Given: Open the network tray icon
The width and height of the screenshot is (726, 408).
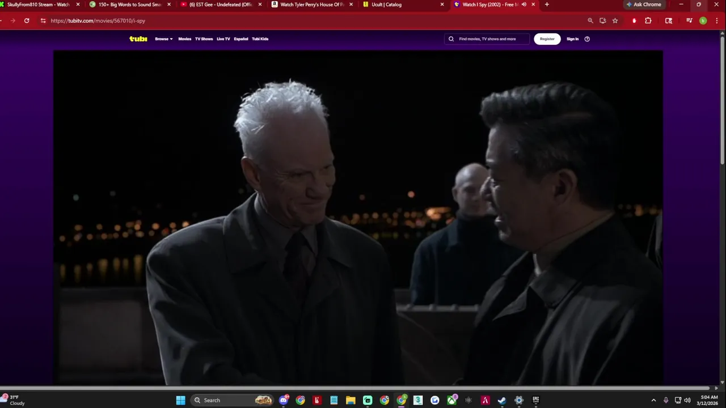Looking at the screenshot, I should pyautogui.click(x=678, y=400).
